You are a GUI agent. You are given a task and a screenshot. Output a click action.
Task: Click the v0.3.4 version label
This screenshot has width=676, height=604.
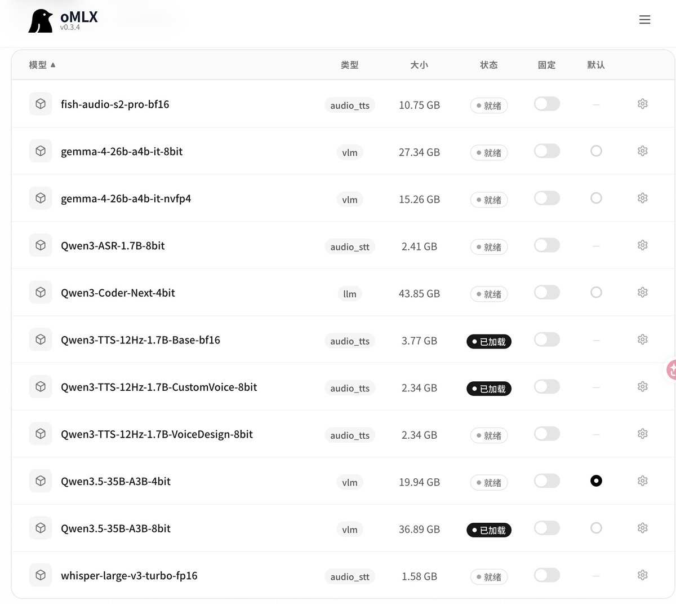(x=70, y=27)
